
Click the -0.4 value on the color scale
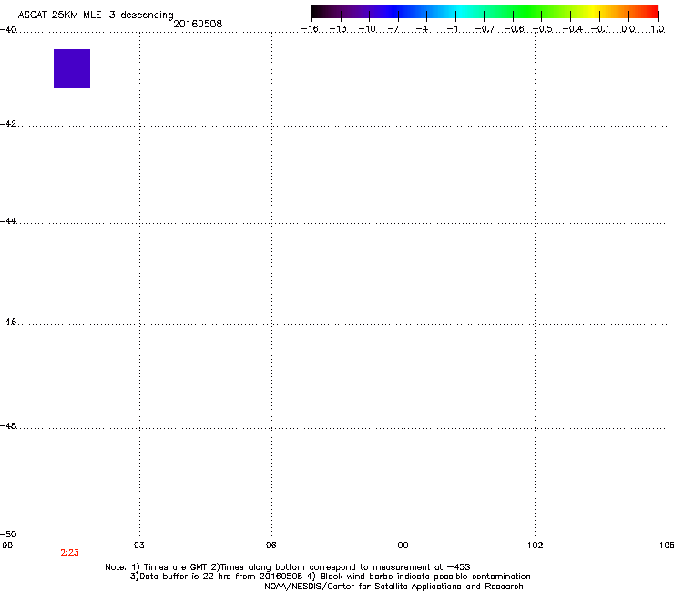point(573,29)
